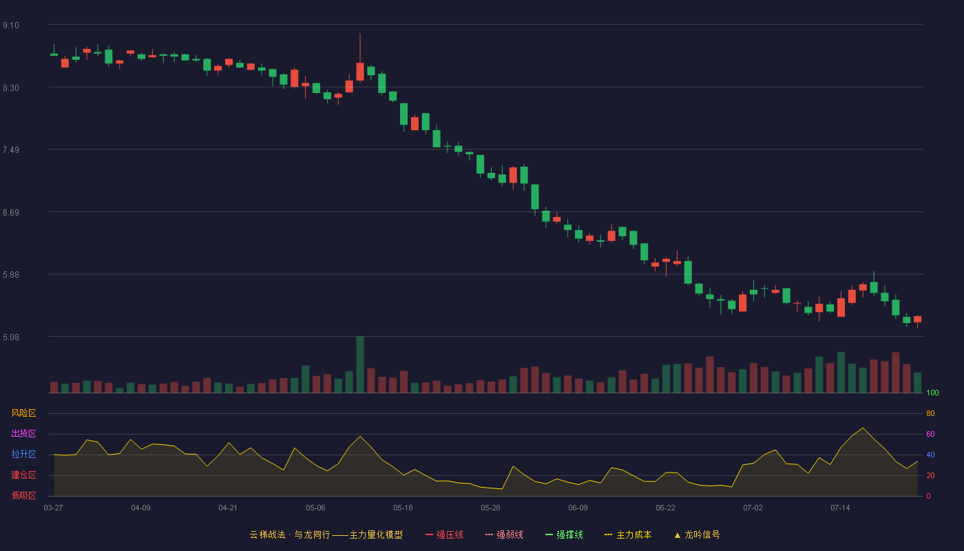Click the red 20 indicator axis value
Screen dimensions: 964x551
point(930,475)
